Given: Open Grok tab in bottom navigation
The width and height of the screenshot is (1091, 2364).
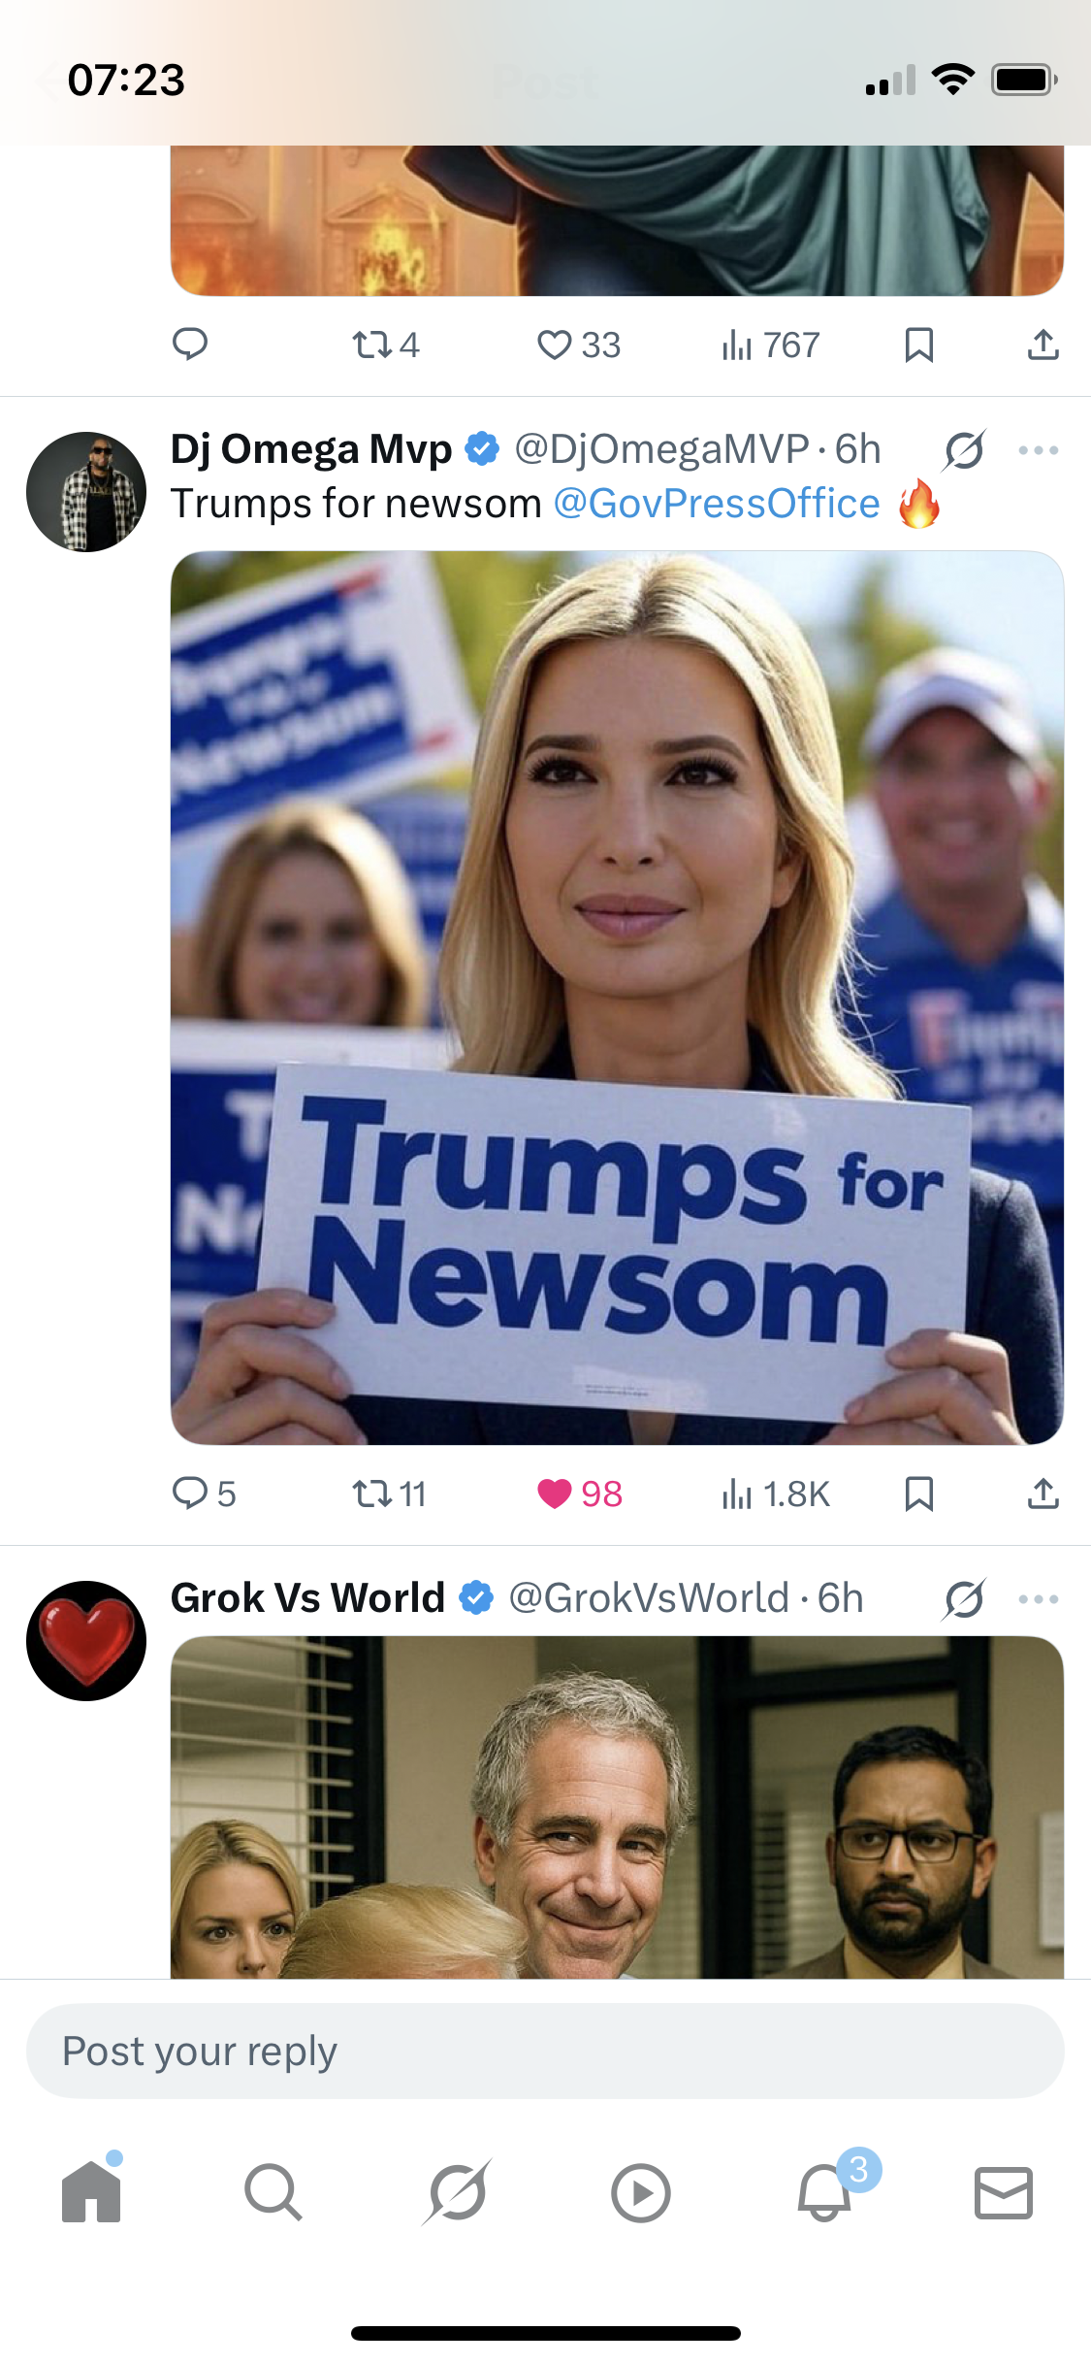Looking at the screenshot, I should coord(457,2191).
